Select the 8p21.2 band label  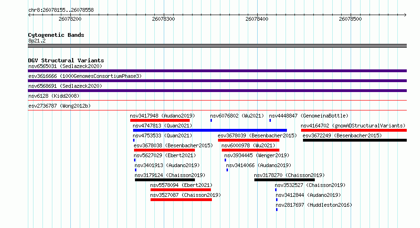click(37, 41)
